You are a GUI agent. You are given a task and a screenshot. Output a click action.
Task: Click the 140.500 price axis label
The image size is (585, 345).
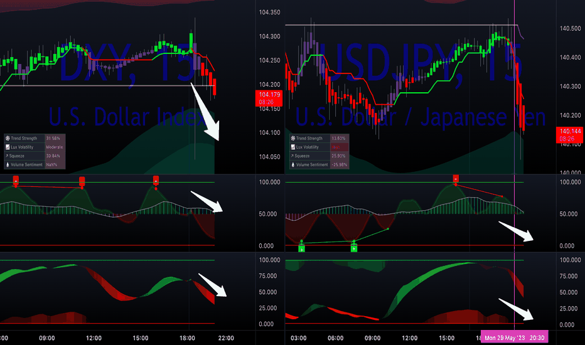[570, 28]
